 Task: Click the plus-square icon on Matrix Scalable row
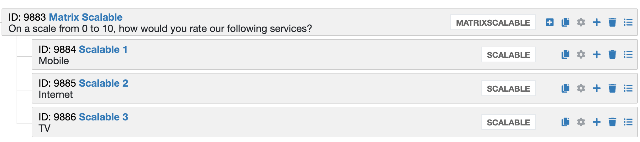(549, 22)
